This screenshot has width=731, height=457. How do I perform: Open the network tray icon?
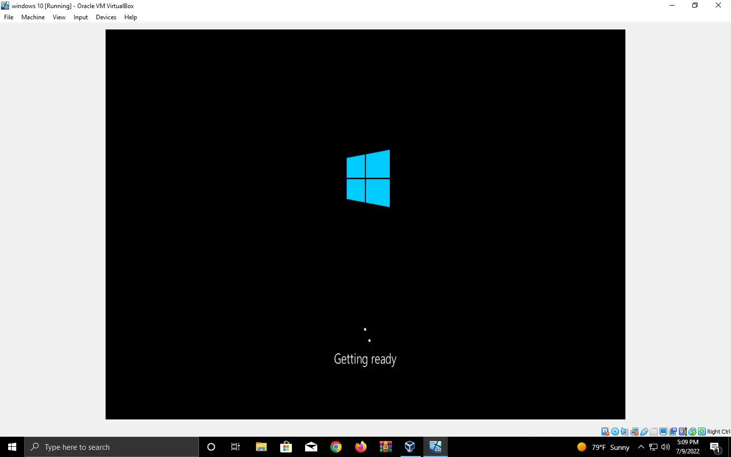coord(653,447)
